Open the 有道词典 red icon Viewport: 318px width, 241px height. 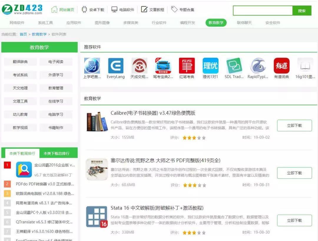point(281,65)
